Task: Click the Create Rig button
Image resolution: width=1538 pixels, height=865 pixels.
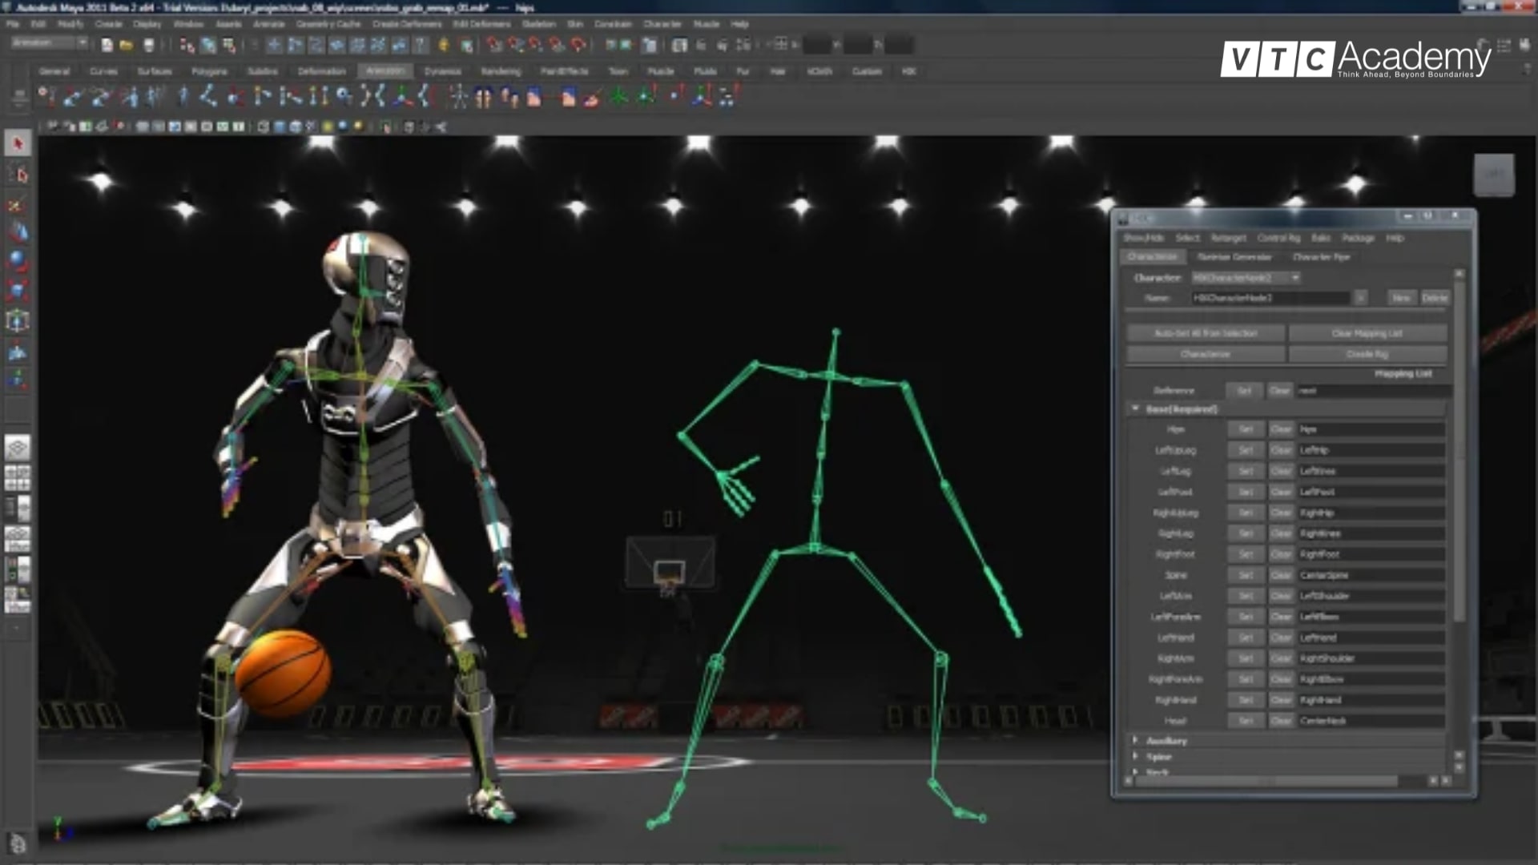Action: click(x=1367, y=354)
